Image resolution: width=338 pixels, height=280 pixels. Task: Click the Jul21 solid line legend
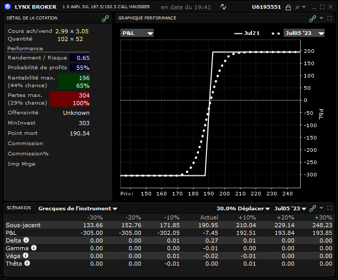[x=247, y=33]
